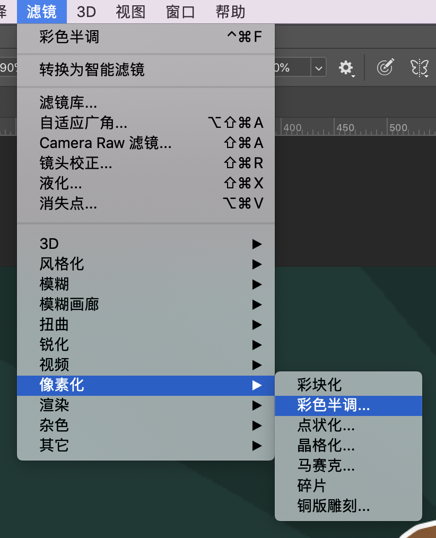Open the percentage dropdown arrow beside the gear
Image resolution: width=436 pixels, height=538 pixels.
tap(318, 68)
